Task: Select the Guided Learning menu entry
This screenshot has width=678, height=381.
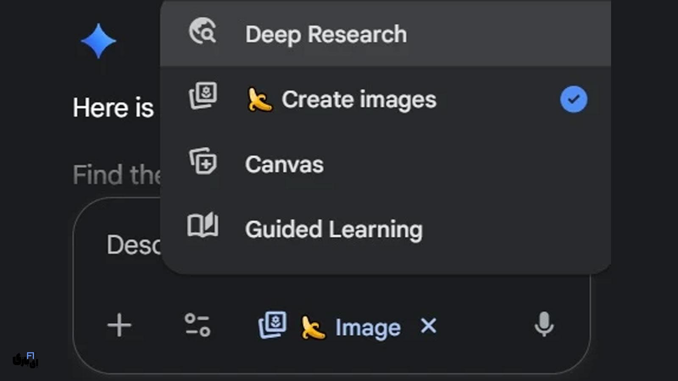Action: pyautogui.click(x=333, y=229)
